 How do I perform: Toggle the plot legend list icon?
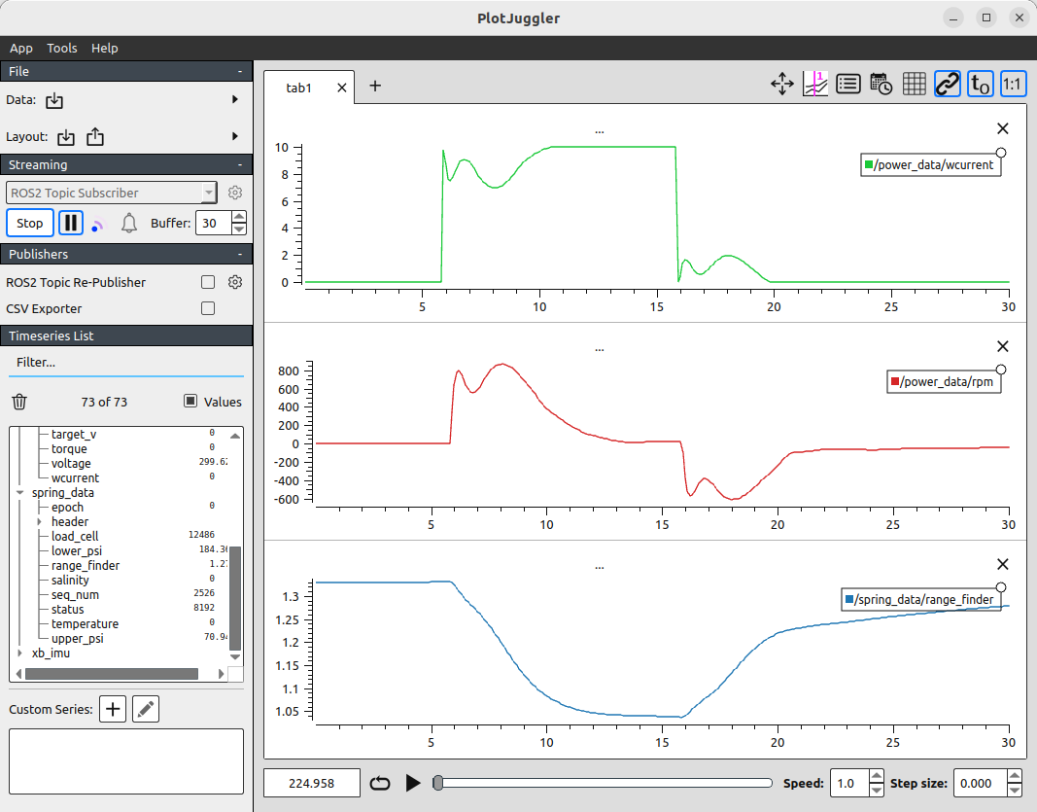pos(847,85)
